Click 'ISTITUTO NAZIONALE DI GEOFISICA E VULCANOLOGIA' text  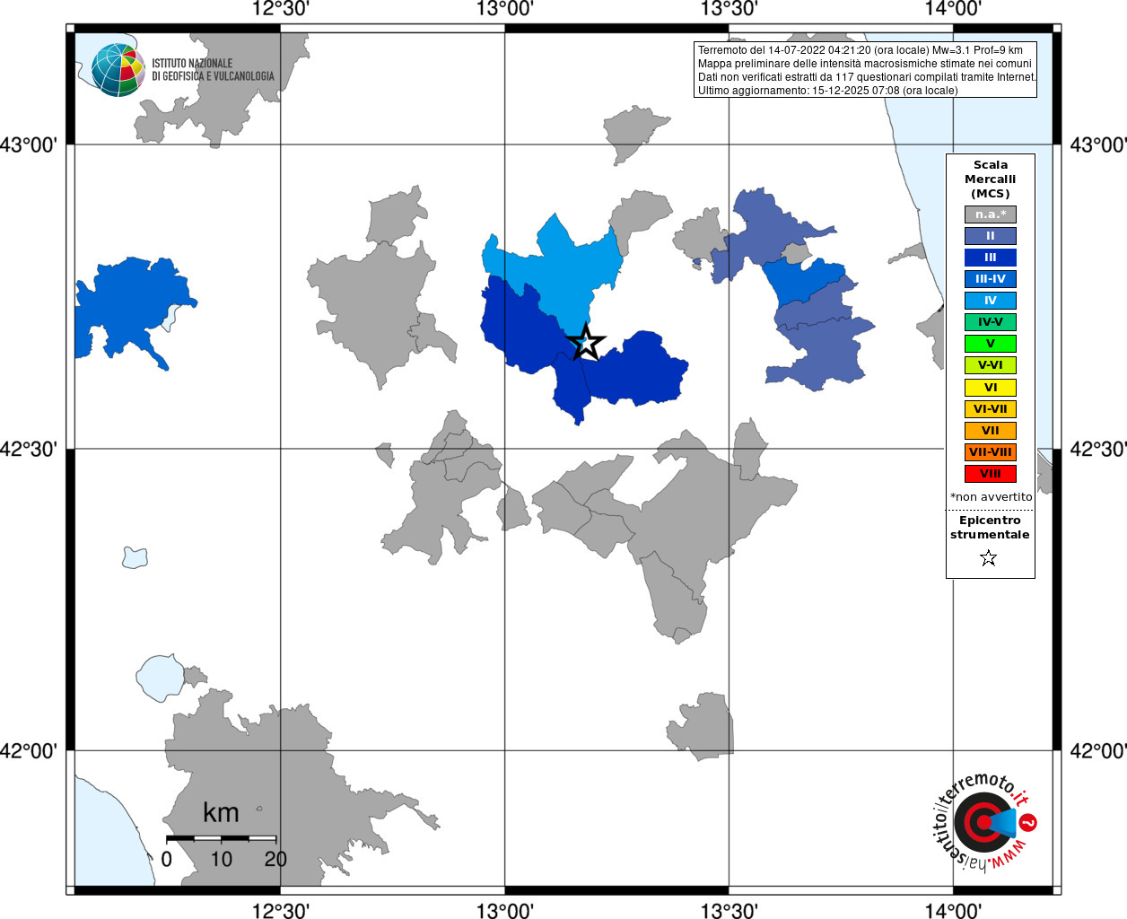(213, 70)
